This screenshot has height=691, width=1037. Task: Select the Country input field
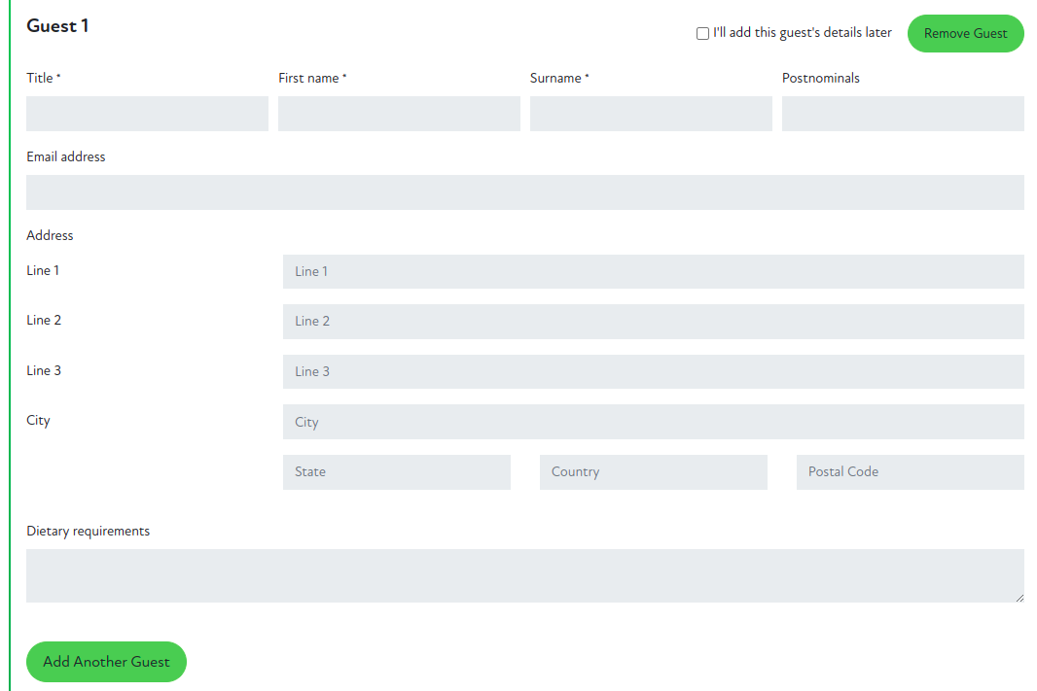coord(653,472)
